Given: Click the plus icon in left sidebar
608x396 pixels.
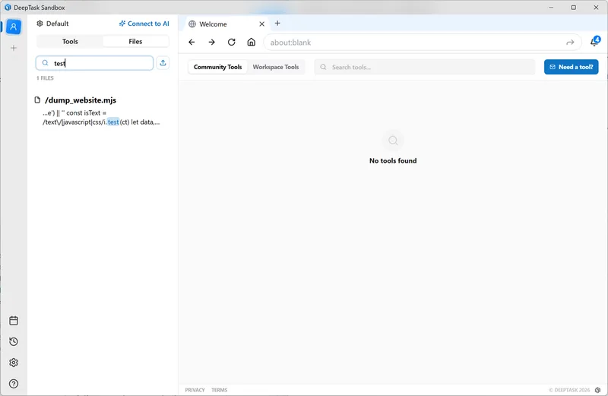Looking at the screenshot, I should point(13,48).
